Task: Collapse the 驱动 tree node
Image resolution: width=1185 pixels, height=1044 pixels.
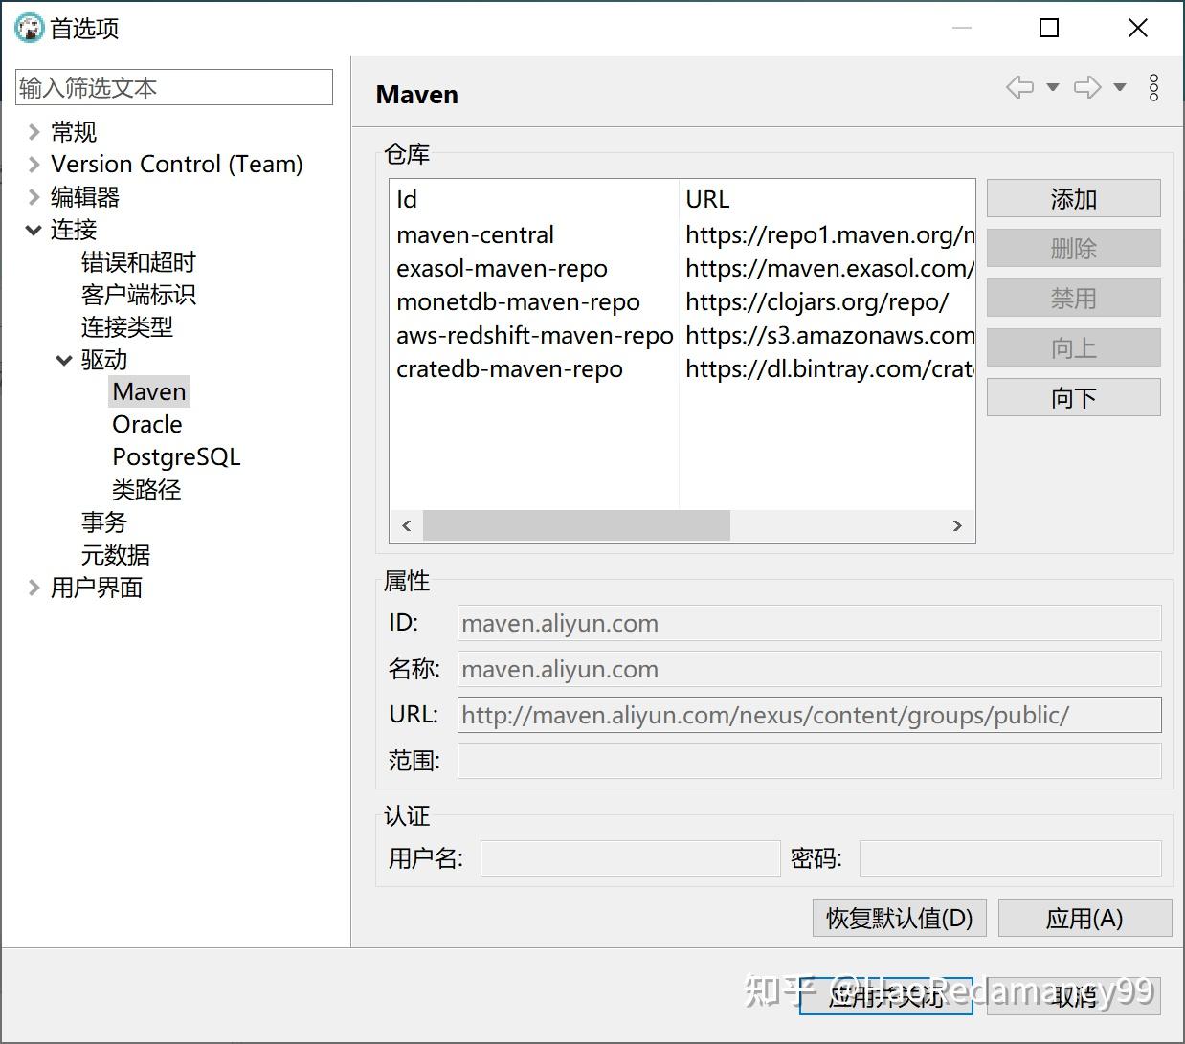Action: [64, 360]
